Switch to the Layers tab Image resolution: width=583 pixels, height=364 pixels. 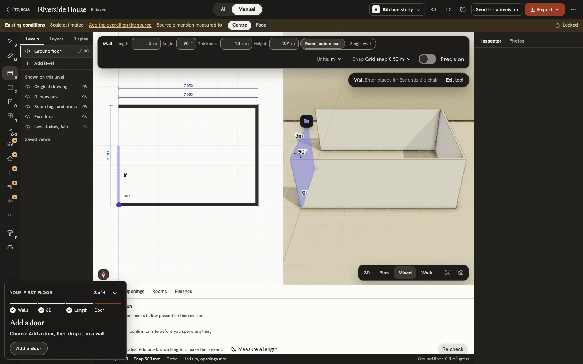point(56,39)
